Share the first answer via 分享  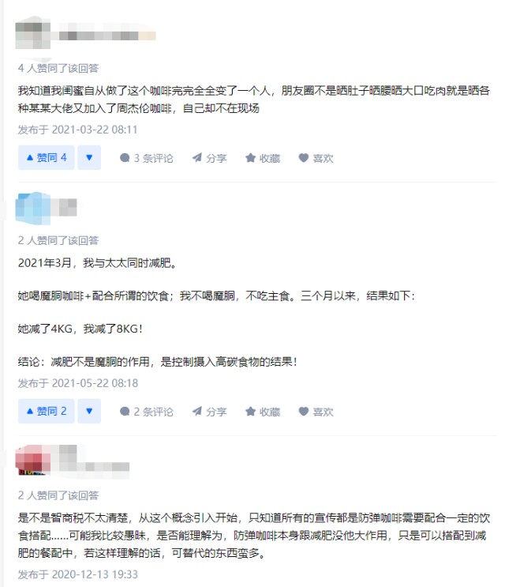209,158
